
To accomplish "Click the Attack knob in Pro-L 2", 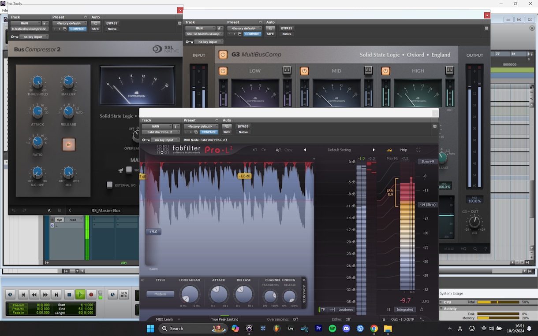I will pos(219,294).
